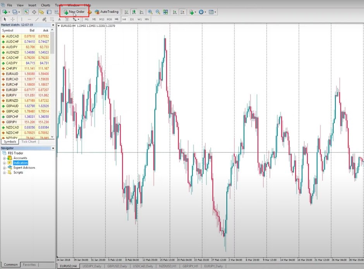The width and height of the screenshot is (364, 269).
Task: Toggle the AutoTrading button
Action: pos(106,12)
